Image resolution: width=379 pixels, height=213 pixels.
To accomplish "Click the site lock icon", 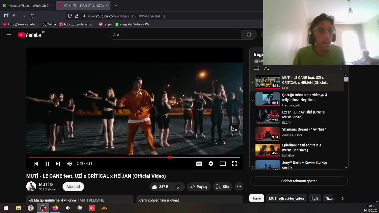I will [77, 16].
